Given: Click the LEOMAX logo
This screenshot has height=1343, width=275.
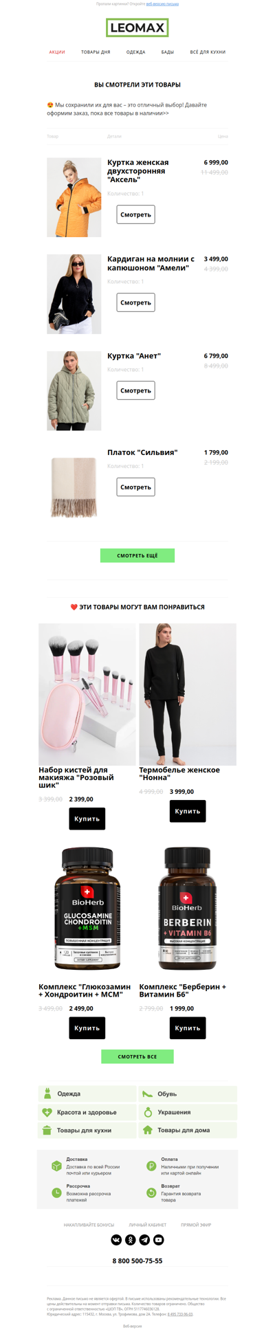Looking at the screenshot, I should click(137, 28).
